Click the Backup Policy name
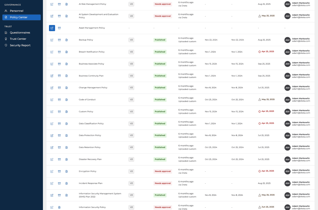The image size is (318, 210). (86, 40)
